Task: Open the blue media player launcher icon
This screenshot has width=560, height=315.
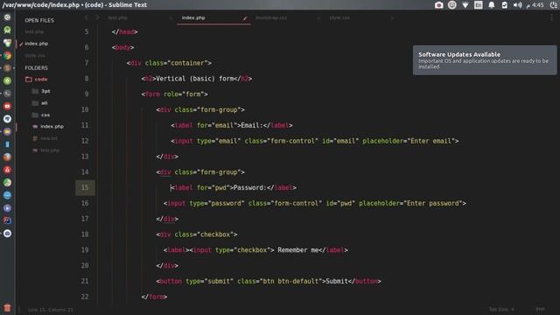Action: coord(7,208)
